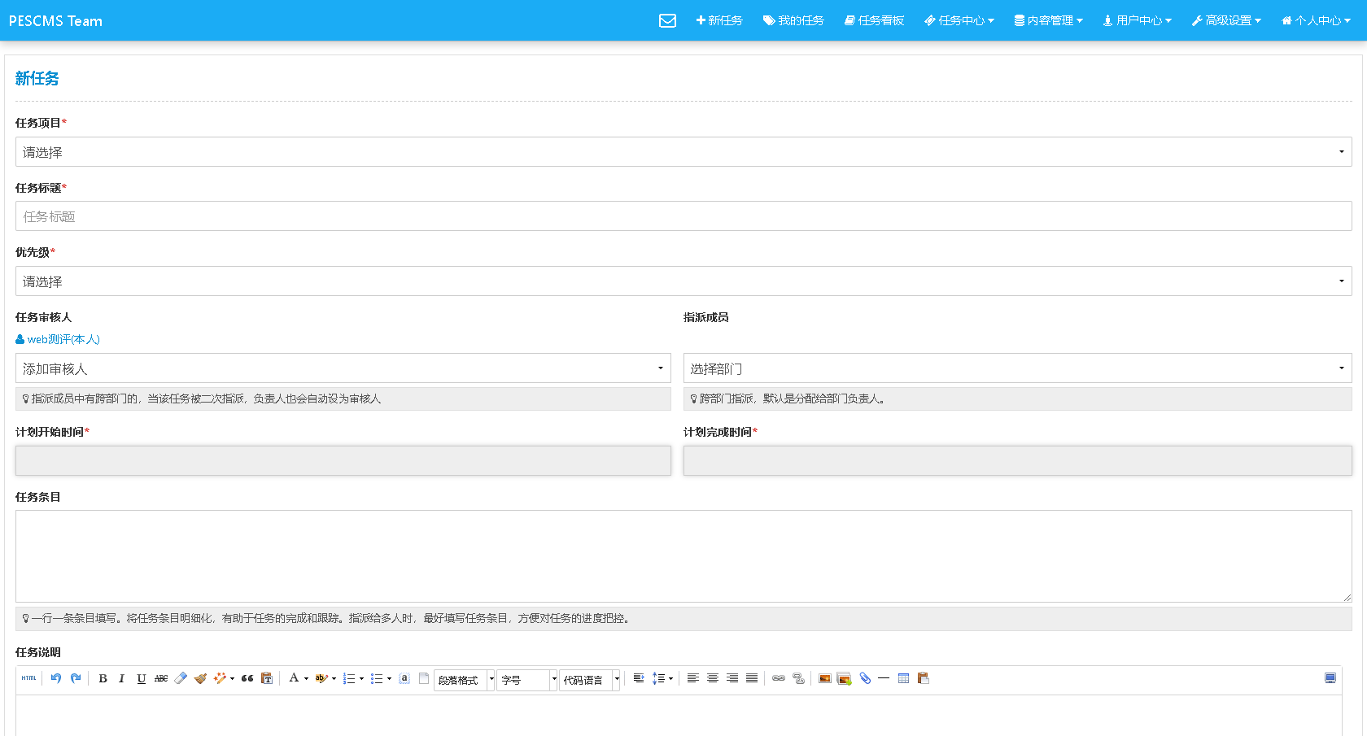Expand font color arrow next to A
Viewport: 1367px width, 736px height.
(306, 678)
